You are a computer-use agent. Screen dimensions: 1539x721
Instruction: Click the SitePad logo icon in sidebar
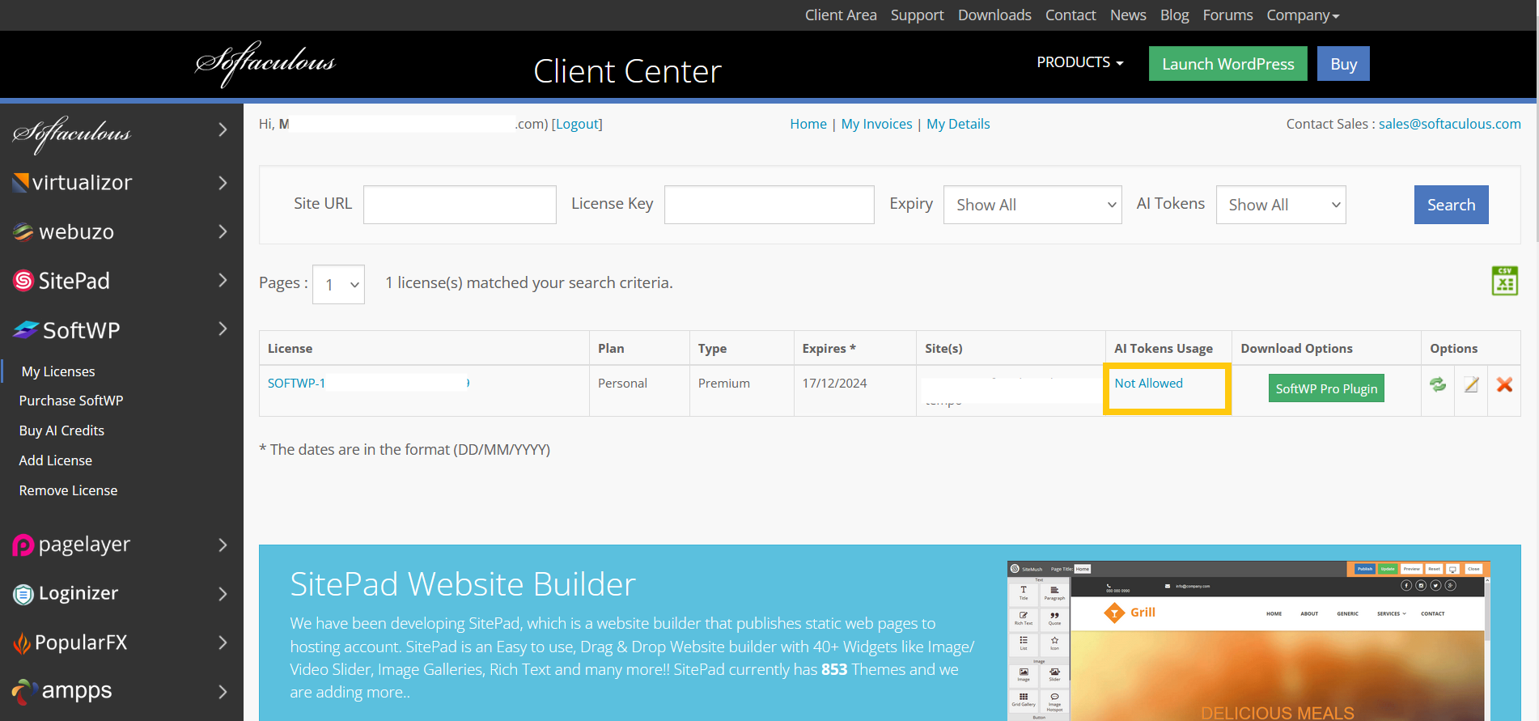point(23,281)
